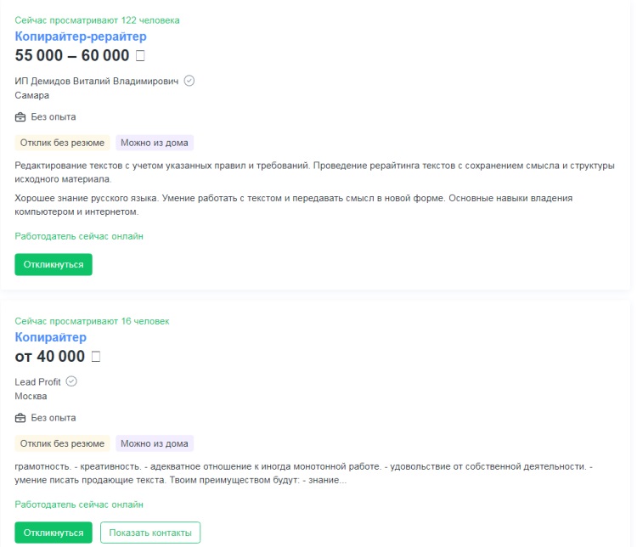The height and width of the screenshot is (547, 637).
Task: Click the Москва city label
Action: pos(31,396)
